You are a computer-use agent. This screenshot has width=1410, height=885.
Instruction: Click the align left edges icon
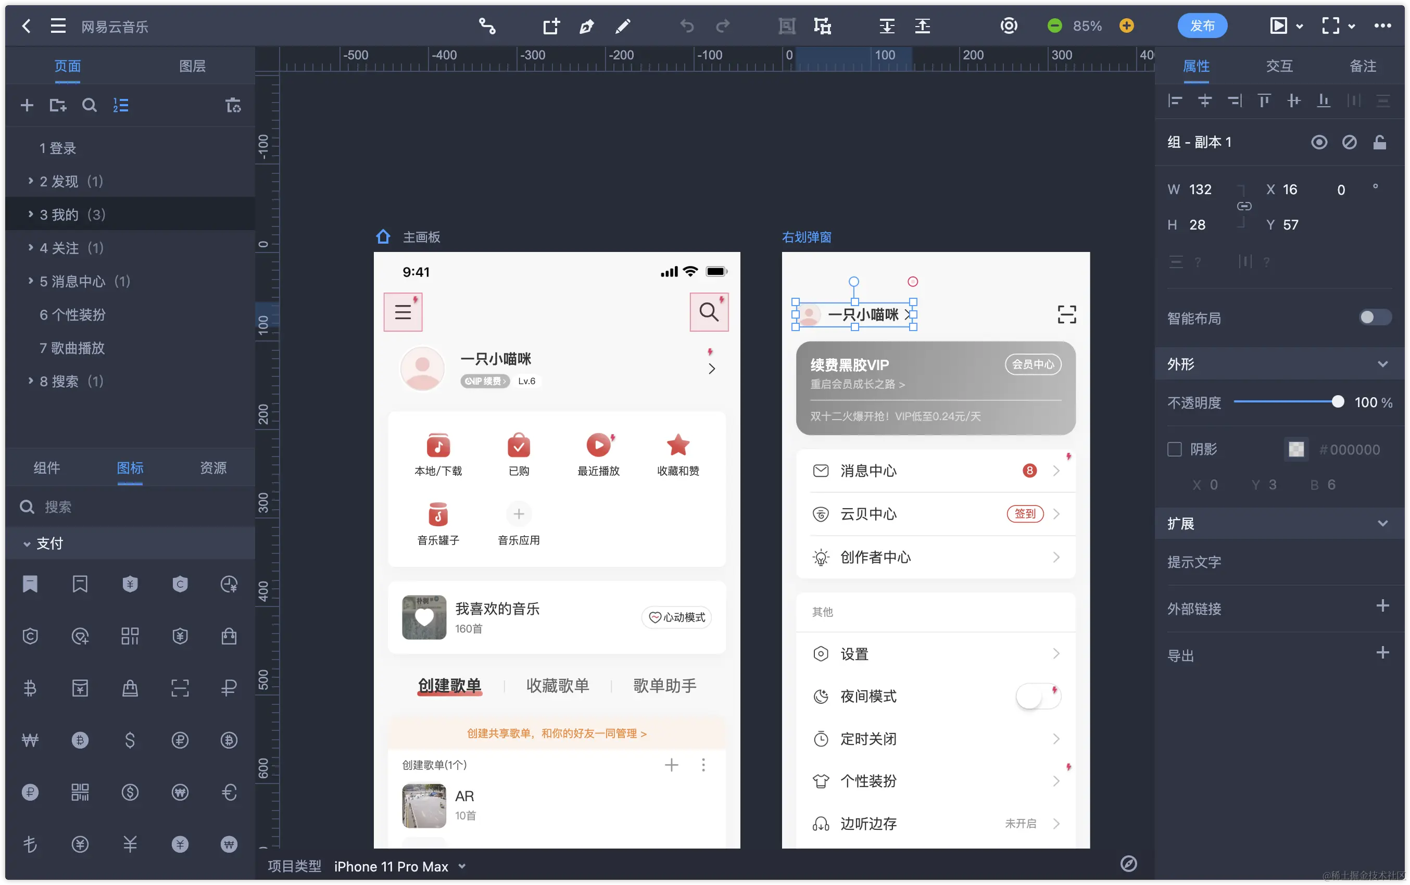tap(1175, 100)
